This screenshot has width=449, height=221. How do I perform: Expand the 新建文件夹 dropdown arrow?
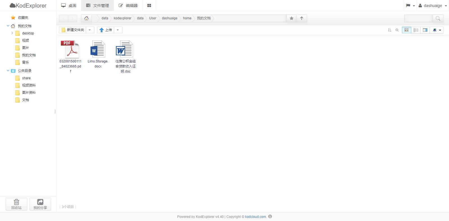[x=90, y=30]
